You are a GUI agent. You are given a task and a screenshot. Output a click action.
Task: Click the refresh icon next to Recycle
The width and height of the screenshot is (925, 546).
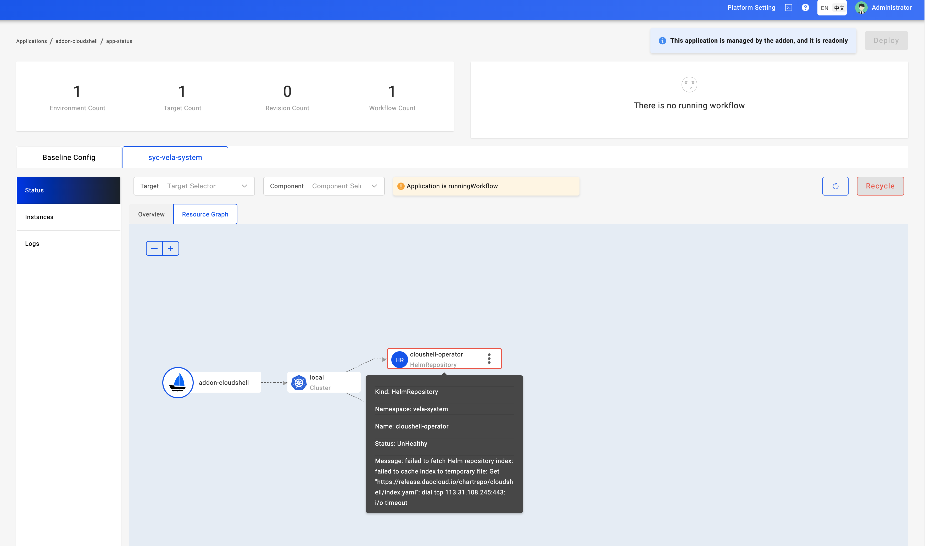tap(835, 186)
